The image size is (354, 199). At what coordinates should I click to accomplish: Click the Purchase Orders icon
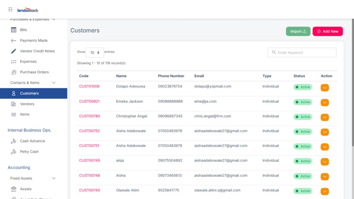coord(14,72)
